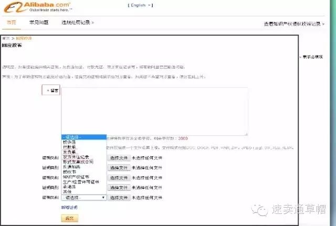Choose 投诉函 from the dropdown list
This screenshot has height=226, width=336.
(84, 142)
